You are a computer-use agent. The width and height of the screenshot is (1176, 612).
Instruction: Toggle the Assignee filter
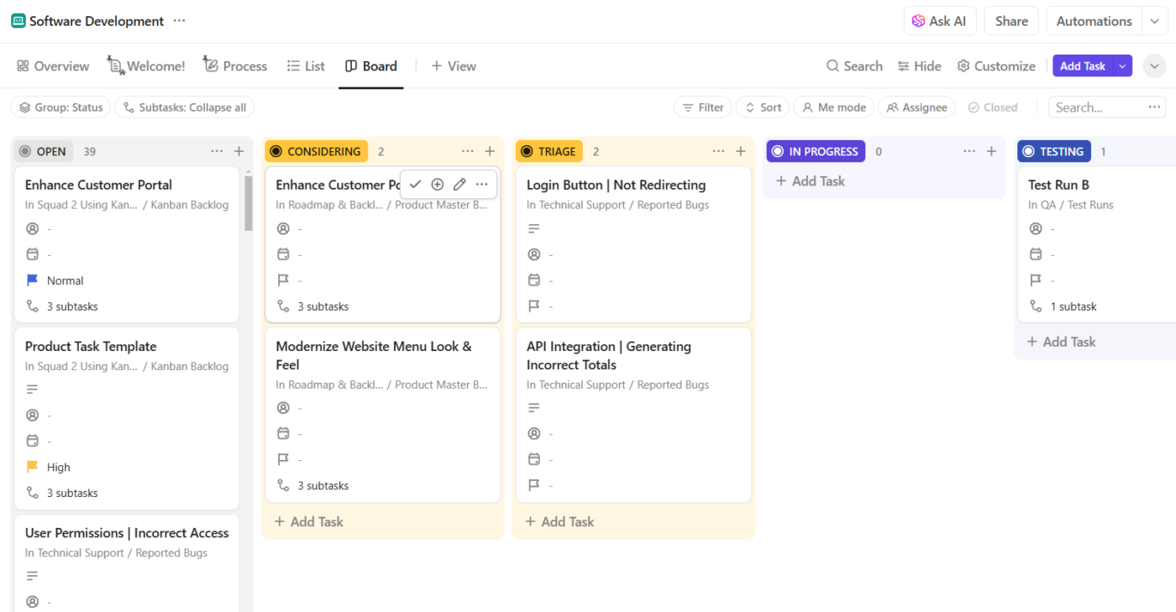(916, 107)
